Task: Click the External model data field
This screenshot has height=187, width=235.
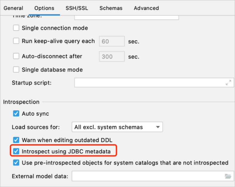Action: (x=147, y=177)
